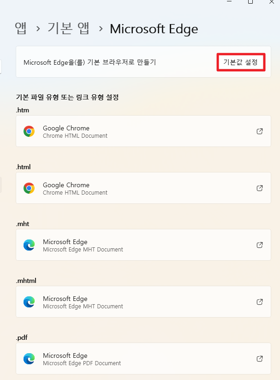The width and height of the screenshot is (280, 380).
Task: Select the Google Chrome label under .htm
Action: [x=66, y=128]
